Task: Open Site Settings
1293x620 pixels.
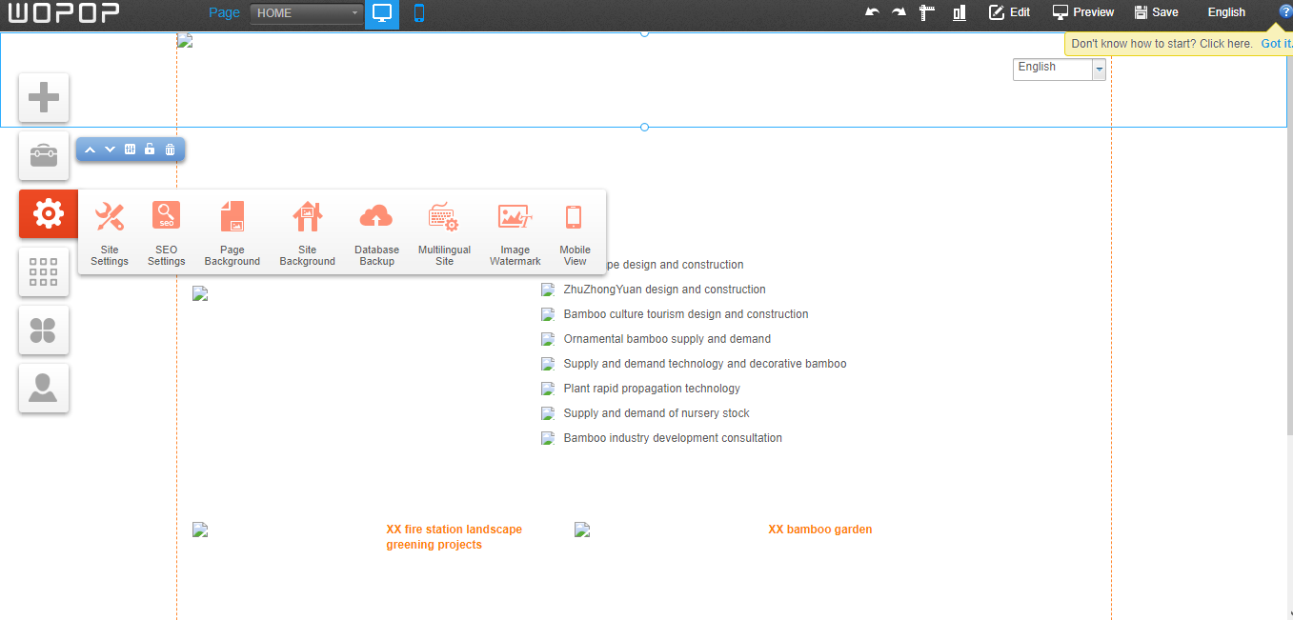Action: (110, 233)
